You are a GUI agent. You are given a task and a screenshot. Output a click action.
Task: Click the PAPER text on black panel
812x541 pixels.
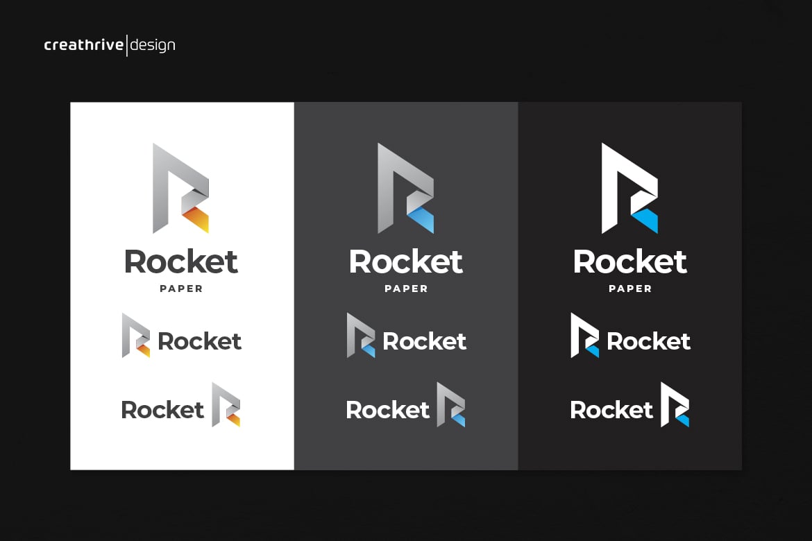pyautogui.click(x=630, y=289)
